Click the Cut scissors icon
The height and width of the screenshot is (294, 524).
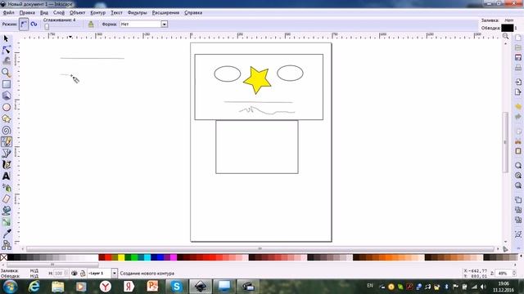click(518, 141)
